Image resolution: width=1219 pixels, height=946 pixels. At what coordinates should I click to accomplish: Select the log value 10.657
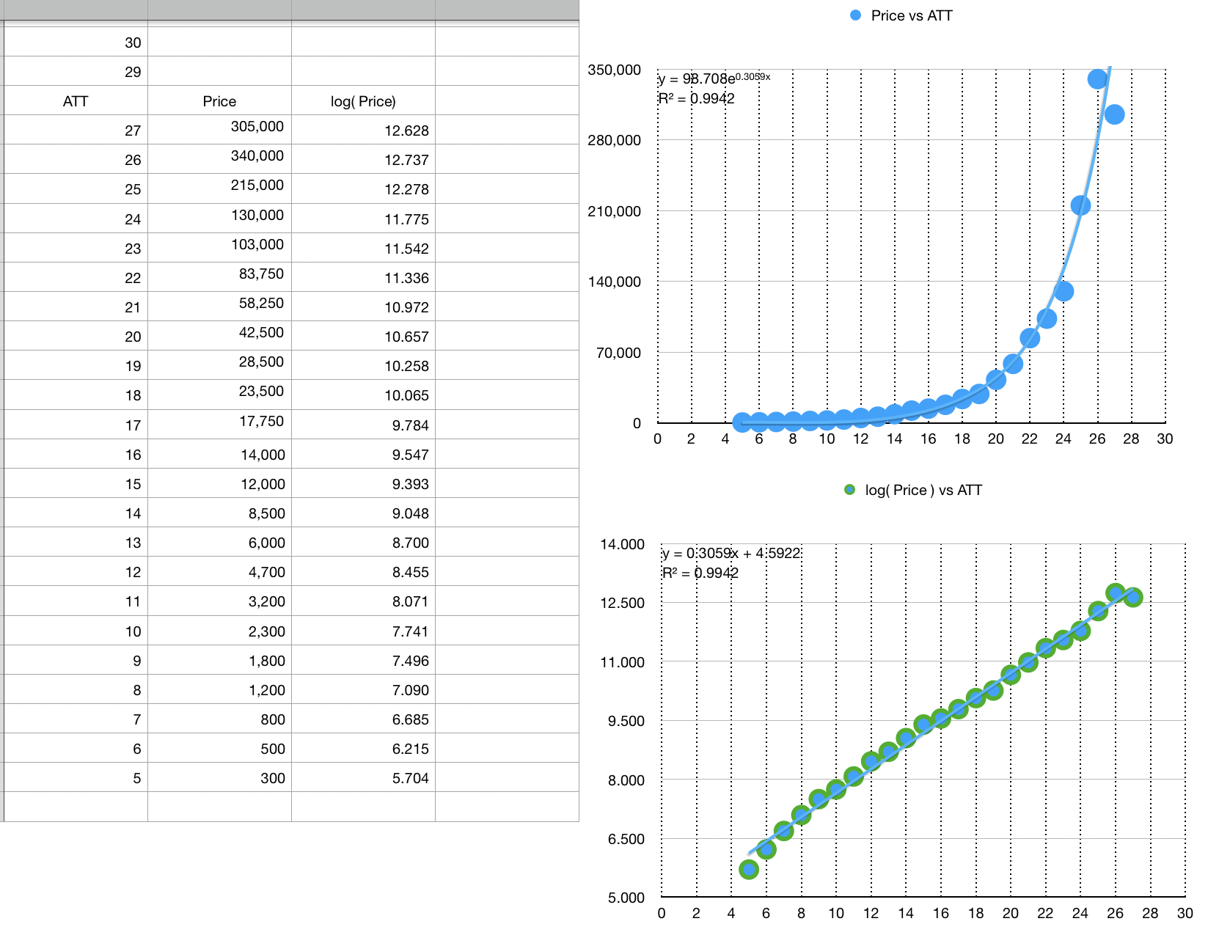363,336
